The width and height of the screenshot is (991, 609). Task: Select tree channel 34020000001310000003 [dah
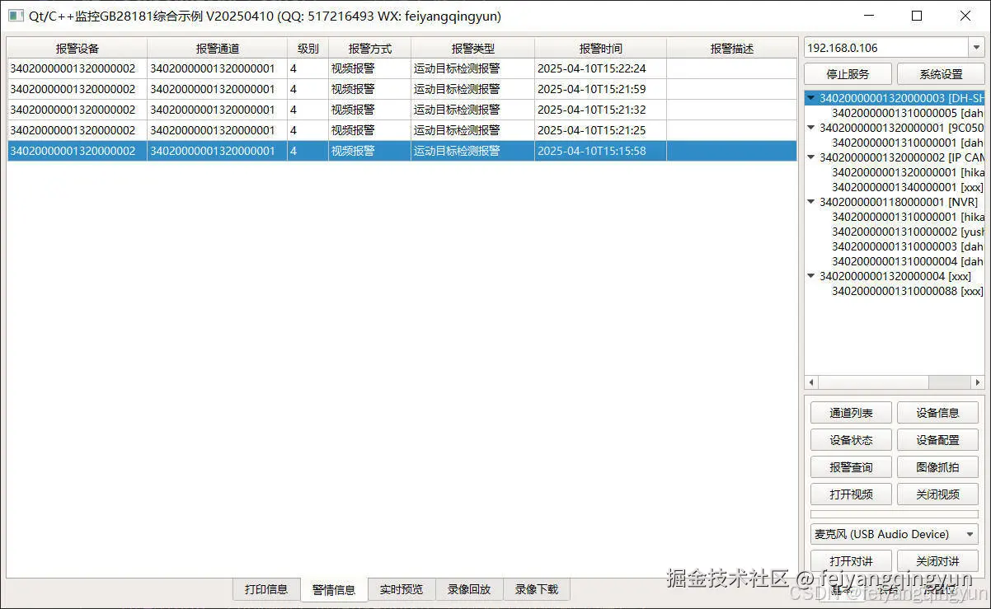coord(908,246)
